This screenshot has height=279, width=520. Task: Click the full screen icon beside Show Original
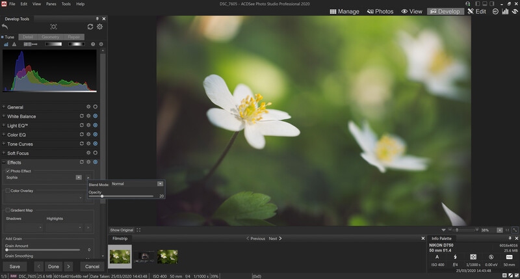pos(138,230)
